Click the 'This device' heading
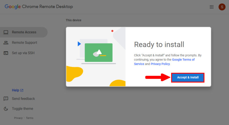Image resolution: width=229 pixels, height=125 pixels. tap(74, 20)
